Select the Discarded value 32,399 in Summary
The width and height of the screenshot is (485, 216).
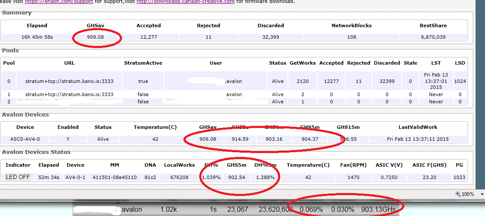pyautogui.click(x=270, y=37)
